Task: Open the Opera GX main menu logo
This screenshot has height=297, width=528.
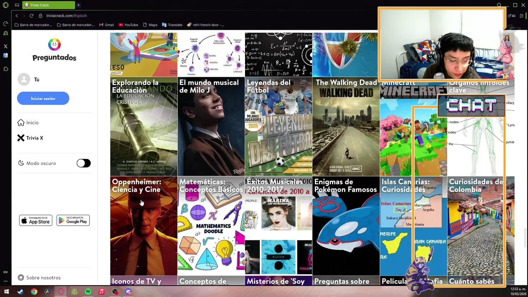Action: click(5, 5)
